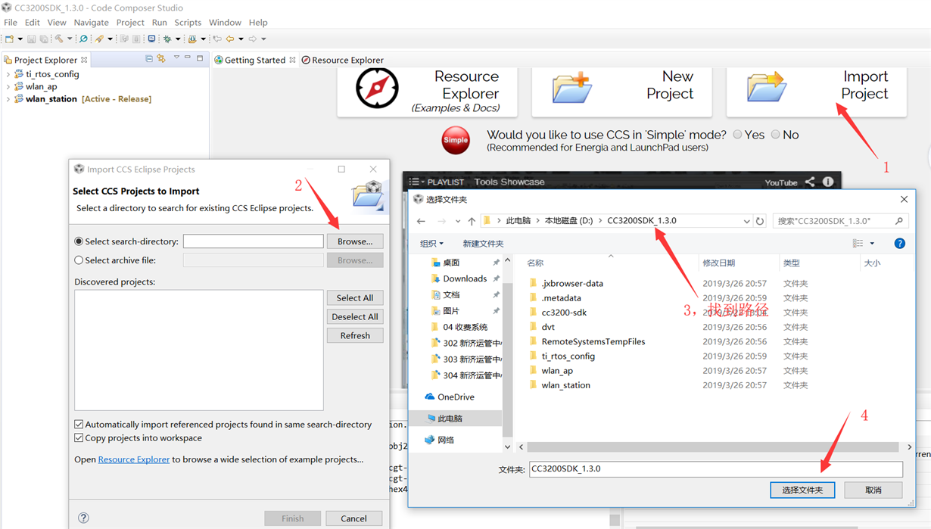The width and height of the screenshot is (931, 529).
Task: Open the Scripts menu
Action: point(188,23)
